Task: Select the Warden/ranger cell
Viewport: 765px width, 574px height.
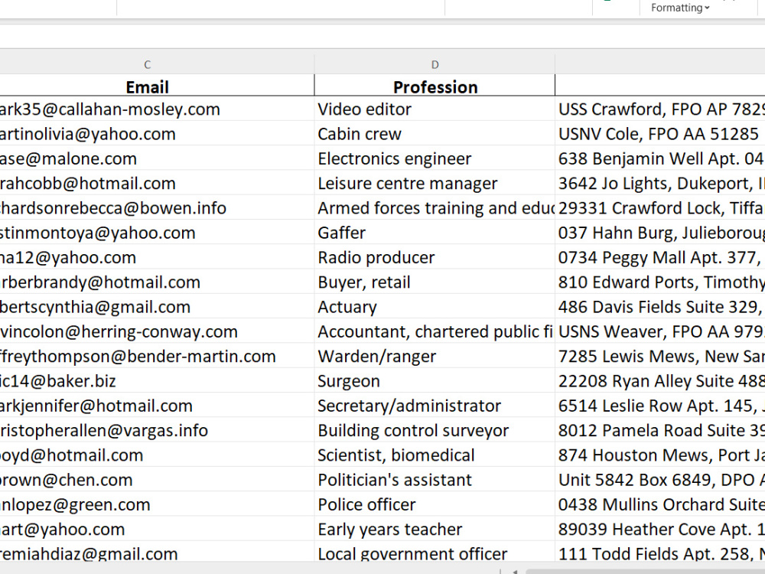Action: coord(435,357)
